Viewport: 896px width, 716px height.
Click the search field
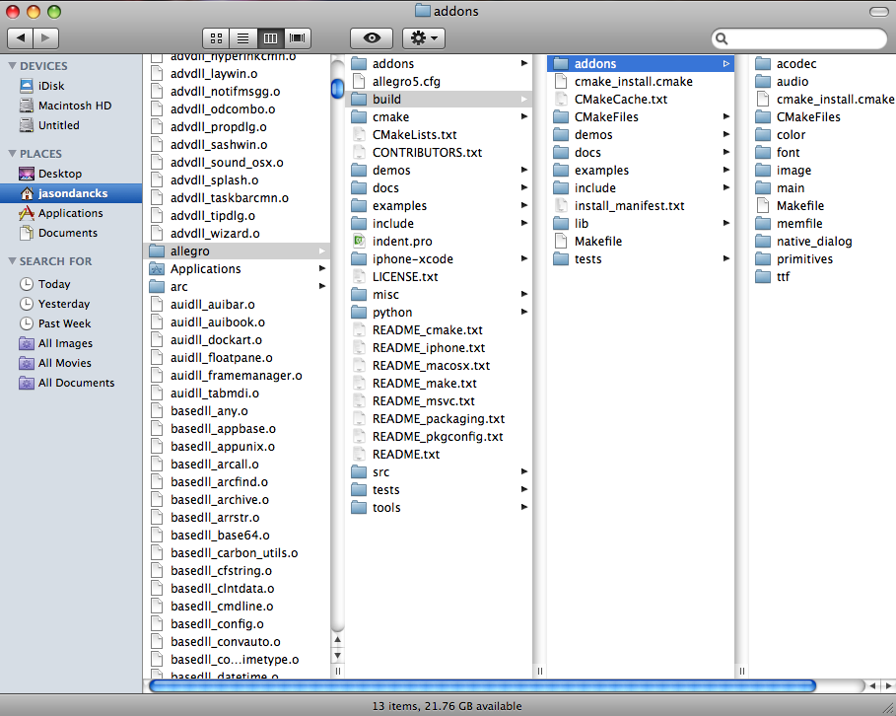[x=798, y=38]
